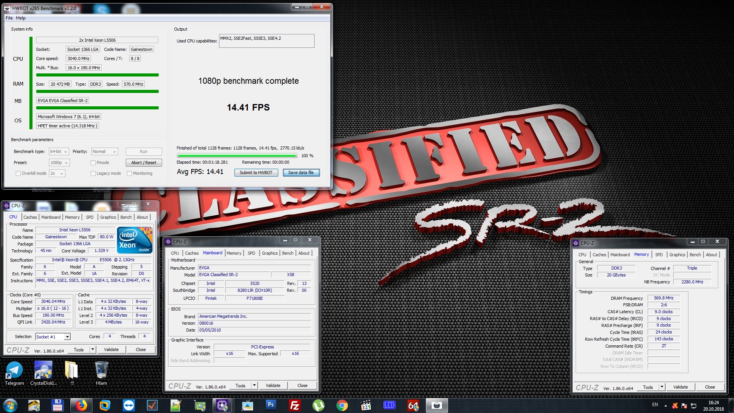The image size is (734, 413).
Task: Open the CPU-Z taskbar icon
Action: (222, 405)
